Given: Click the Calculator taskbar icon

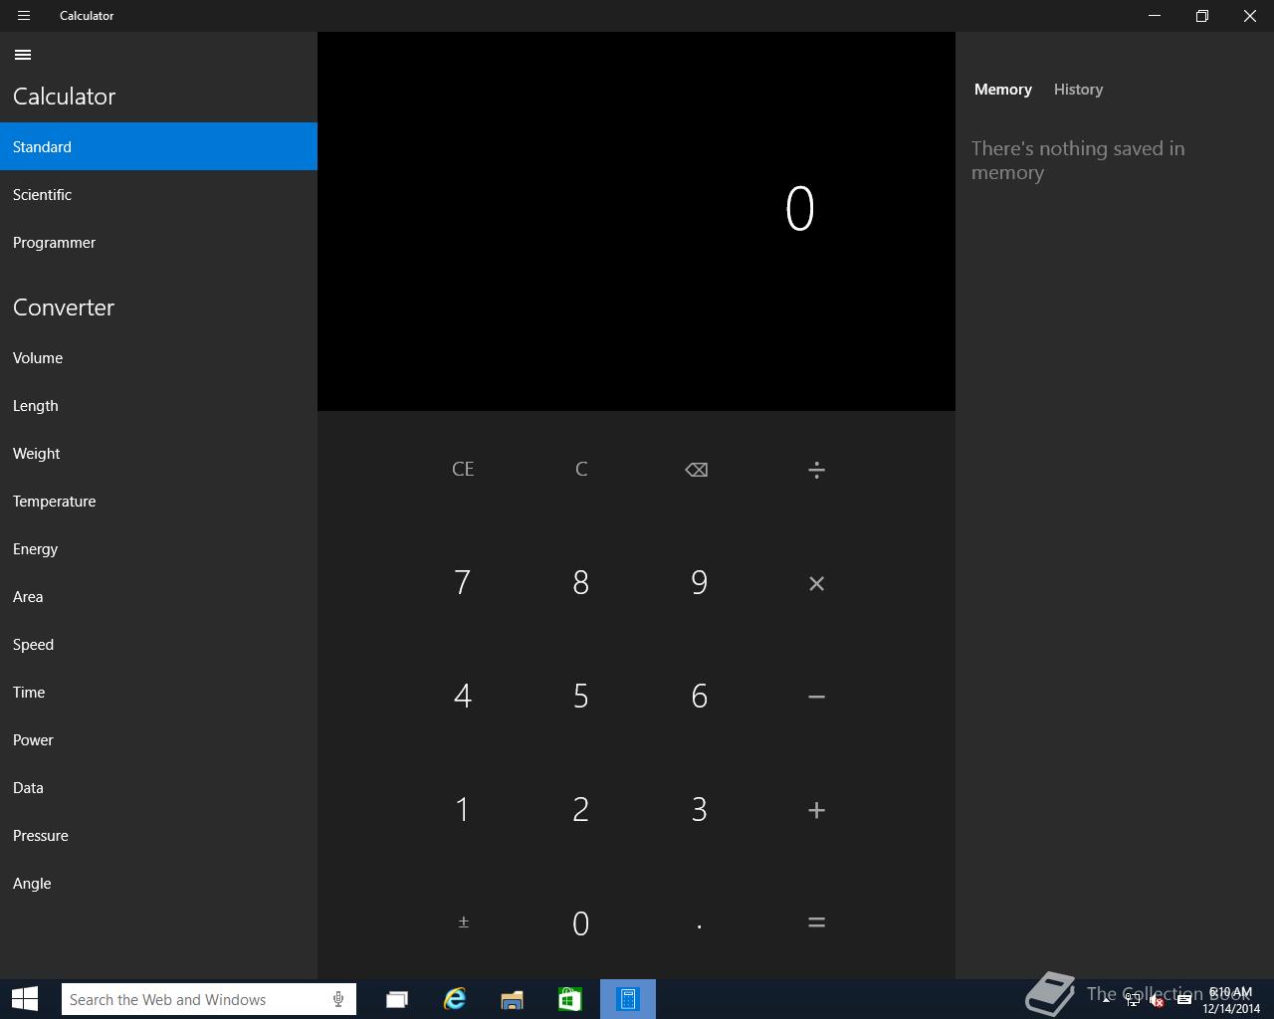Looking at the screenshot, I should click(628, 999).
